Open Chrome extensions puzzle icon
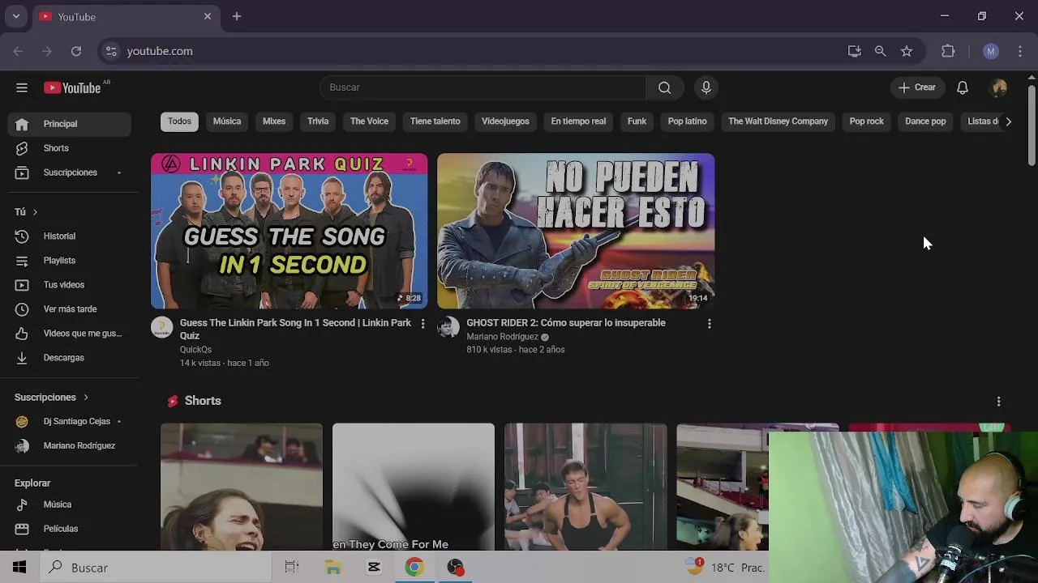1038x583 pixels. [x=948, y=51]
